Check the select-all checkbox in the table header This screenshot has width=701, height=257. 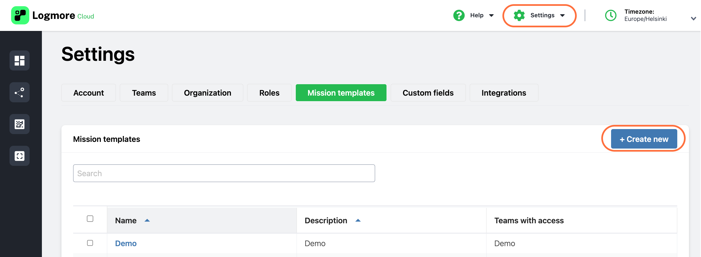(x=90, y=219)
